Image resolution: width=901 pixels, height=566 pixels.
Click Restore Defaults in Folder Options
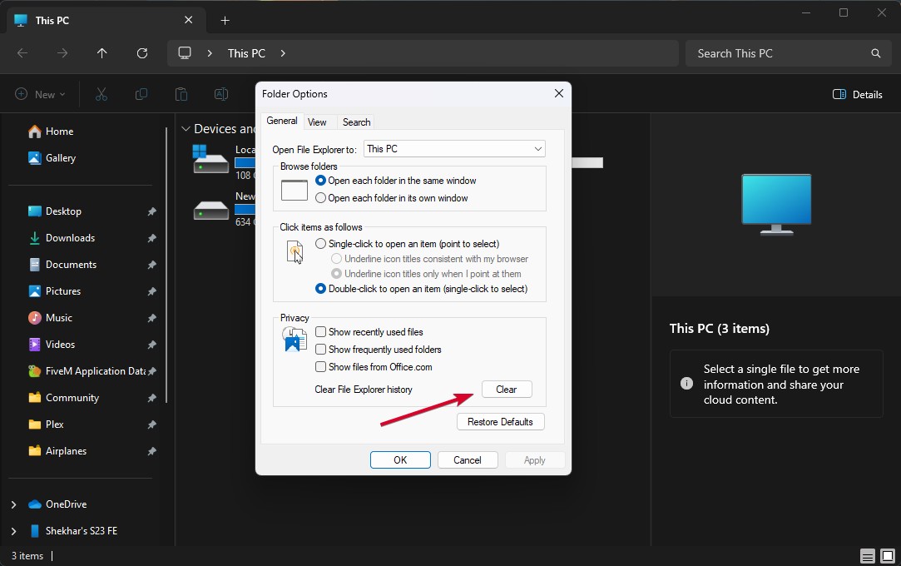coord(500,421)
